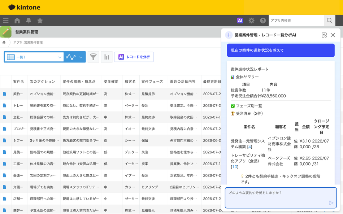Open the record icon for the 全社… row
Image resolution: width=343 pixels, height=214 pixels.
coord(4,117)
